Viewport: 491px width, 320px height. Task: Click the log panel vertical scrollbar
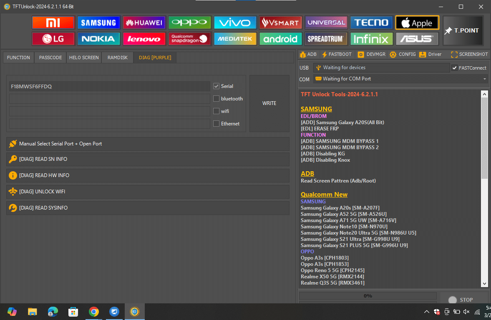point(484,137)
